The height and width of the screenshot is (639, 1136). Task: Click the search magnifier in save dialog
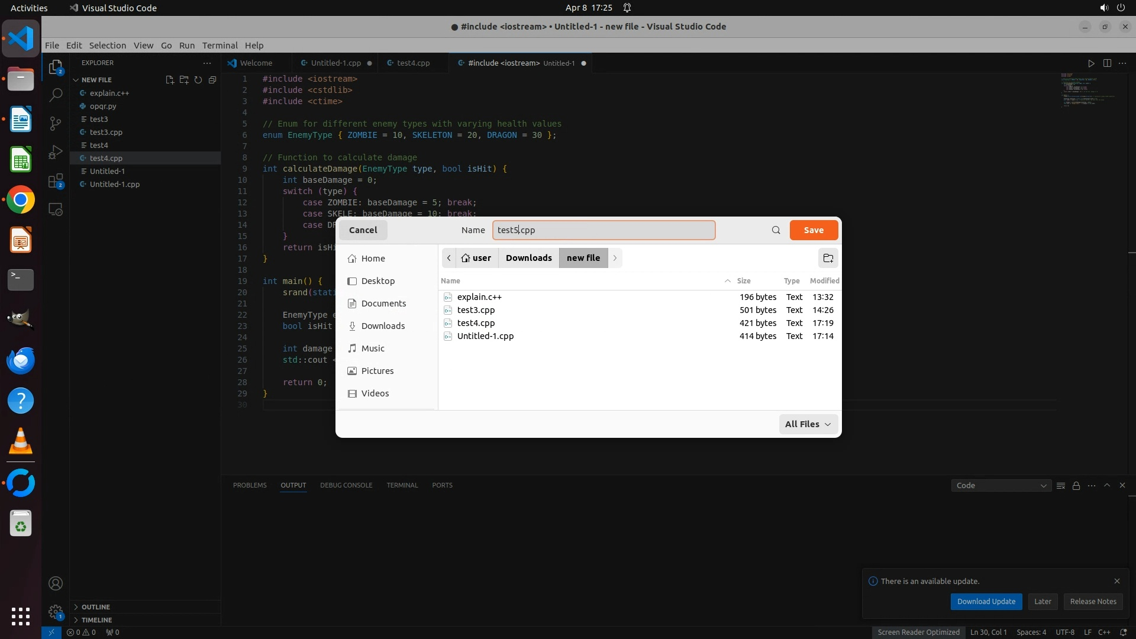(776, 230)
